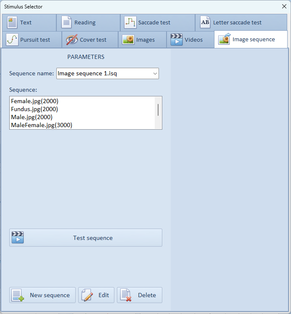Click the Pursuit test curve icon
Screen dimensions: 291x314
click(x=12, y=40)
